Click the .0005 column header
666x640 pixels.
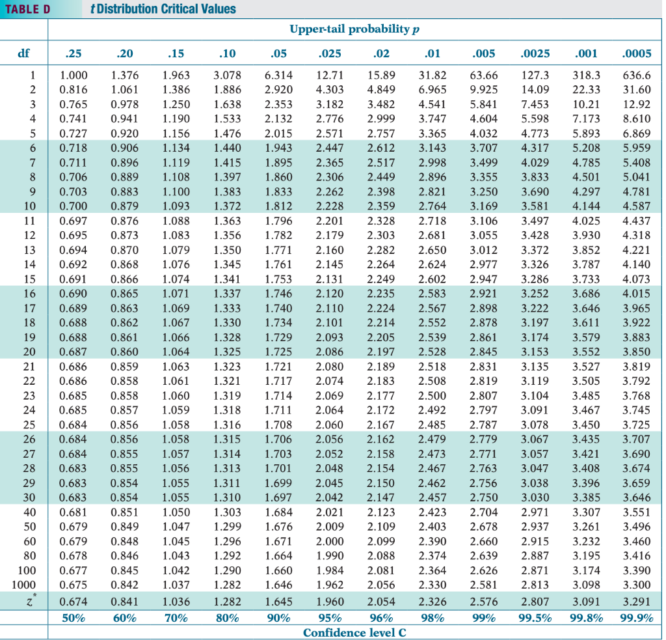(x=636, y=53)
